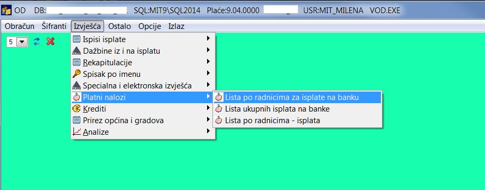Click the Plaće:9.04.0000 version text
The image size is (485, 190).
pyautogui.click(x=232, y=11)
